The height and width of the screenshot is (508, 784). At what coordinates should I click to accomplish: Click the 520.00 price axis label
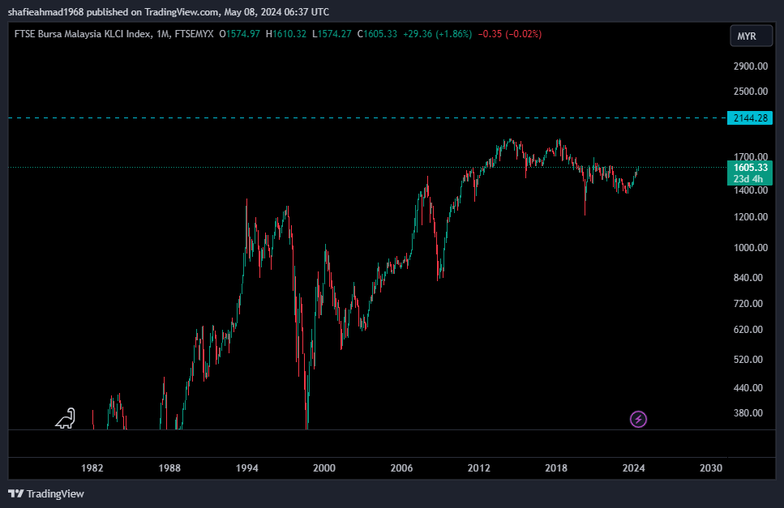[748, 360]
